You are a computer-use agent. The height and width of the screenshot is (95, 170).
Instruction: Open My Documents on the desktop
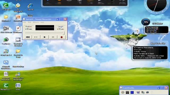coord(18,7)
